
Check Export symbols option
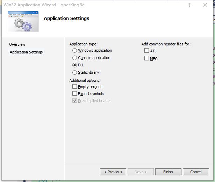click(x=74, y=94)
